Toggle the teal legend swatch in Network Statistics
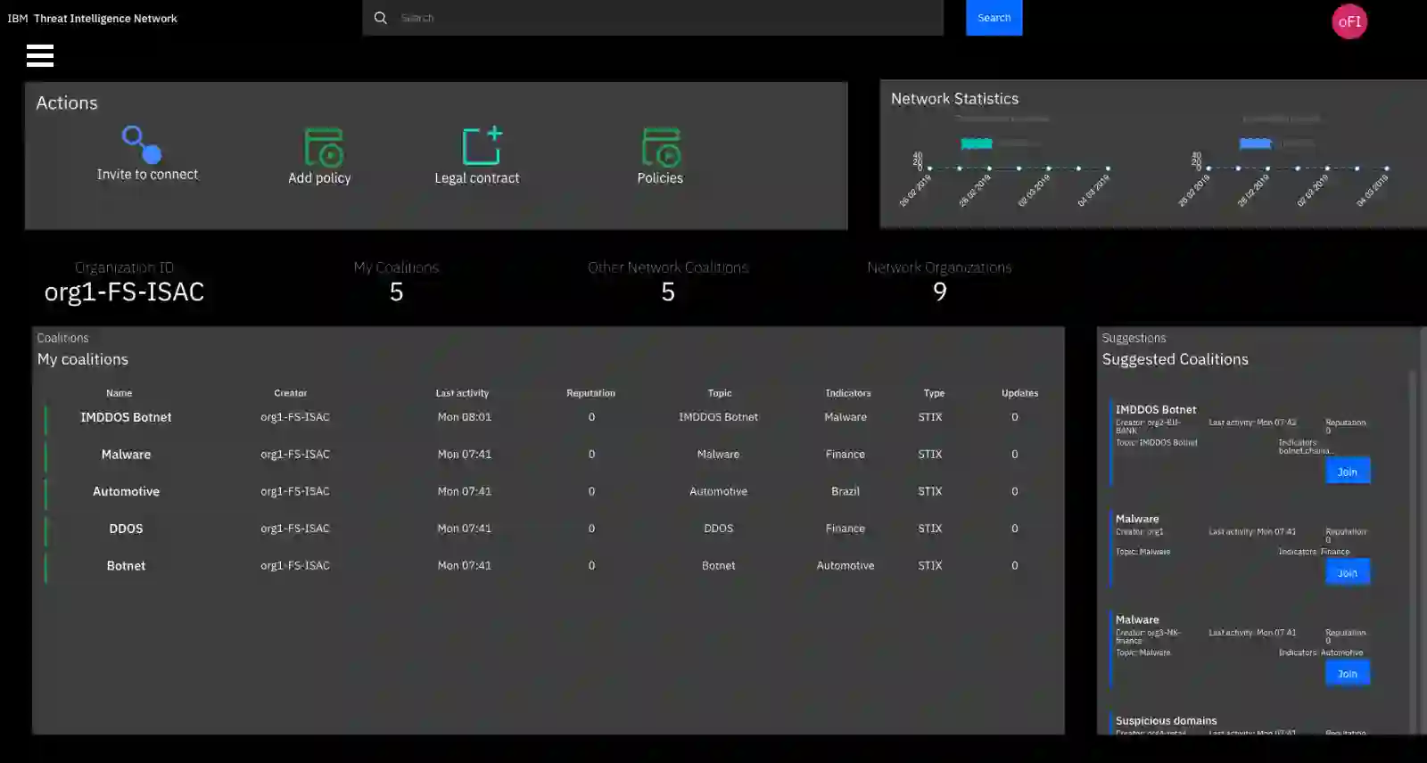The image size is (1427, 763). (977, 144)
